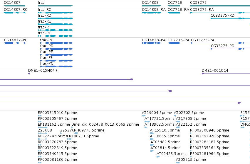Open the CG14837-PC protein label
This screenshot has height=164, width=250.
pos(16,40)
